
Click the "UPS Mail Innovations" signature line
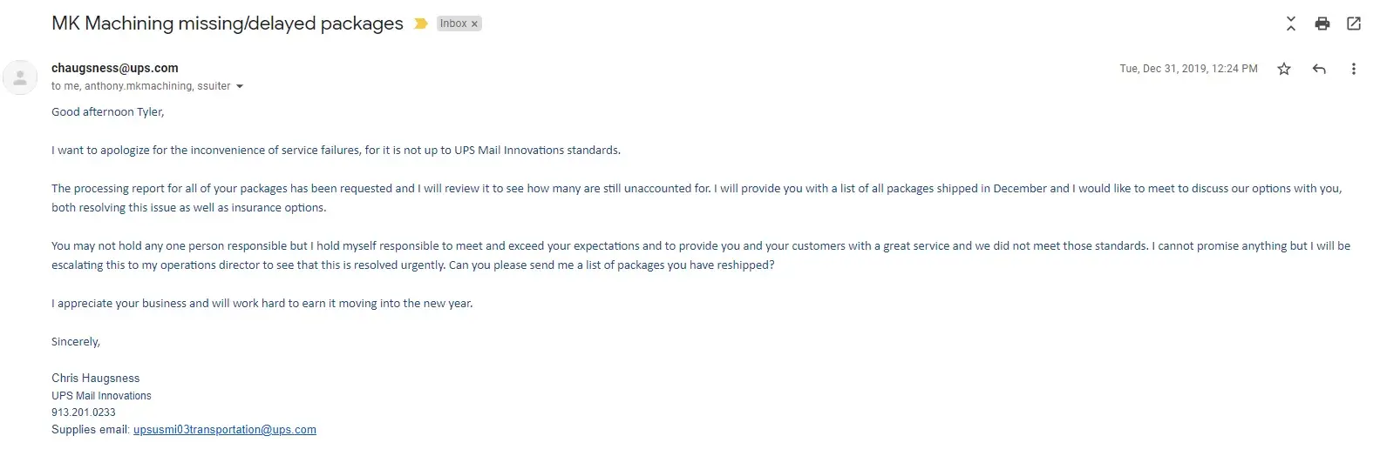(x=101, y=396)
